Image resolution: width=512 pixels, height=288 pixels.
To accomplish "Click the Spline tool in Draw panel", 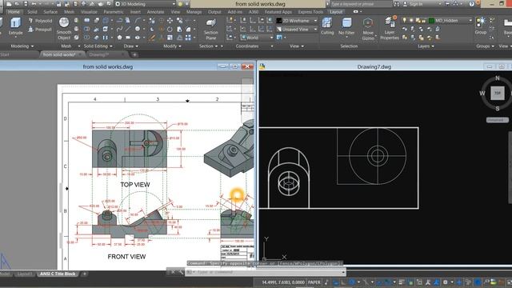I will click(x=119, y=29).
